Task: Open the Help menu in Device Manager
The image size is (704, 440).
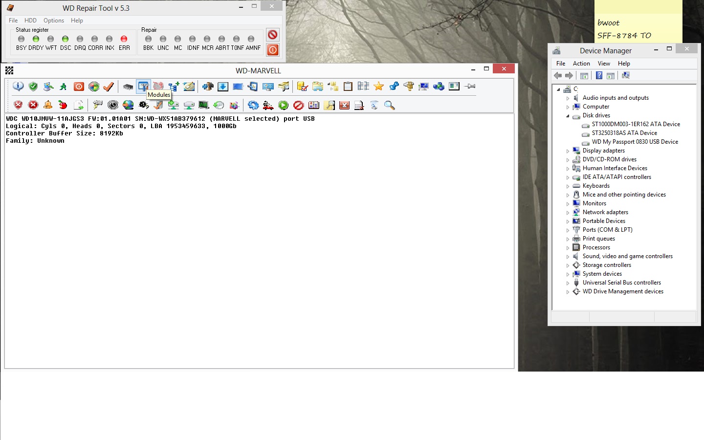Action: click(x=624, y=64)
